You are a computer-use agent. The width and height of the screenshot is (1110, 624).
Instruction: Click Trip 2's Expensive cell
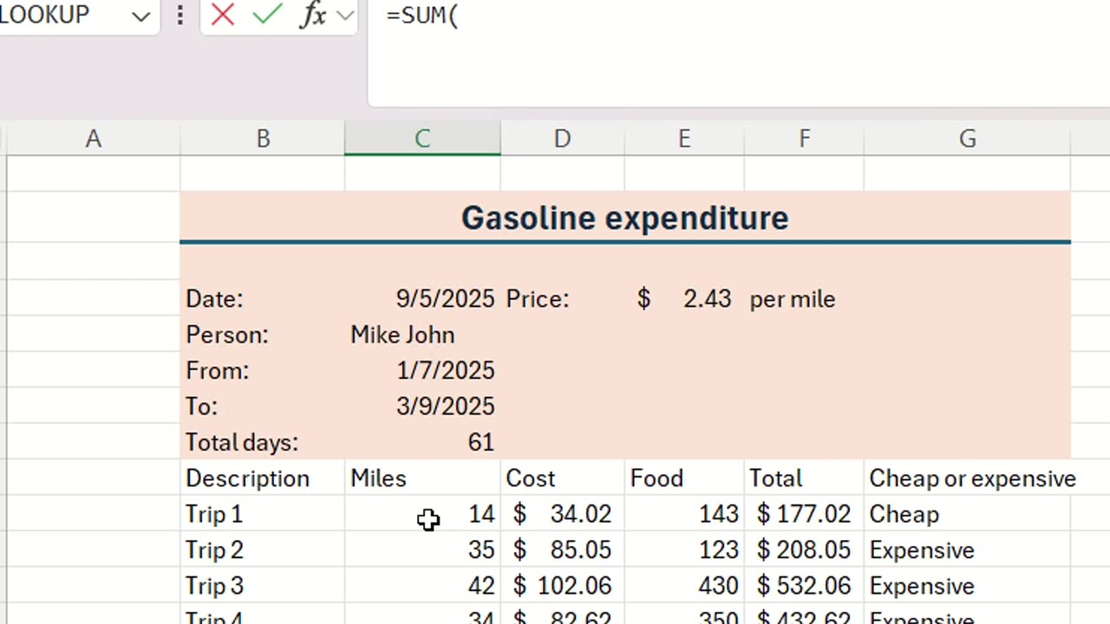click(x=967, y=550)
